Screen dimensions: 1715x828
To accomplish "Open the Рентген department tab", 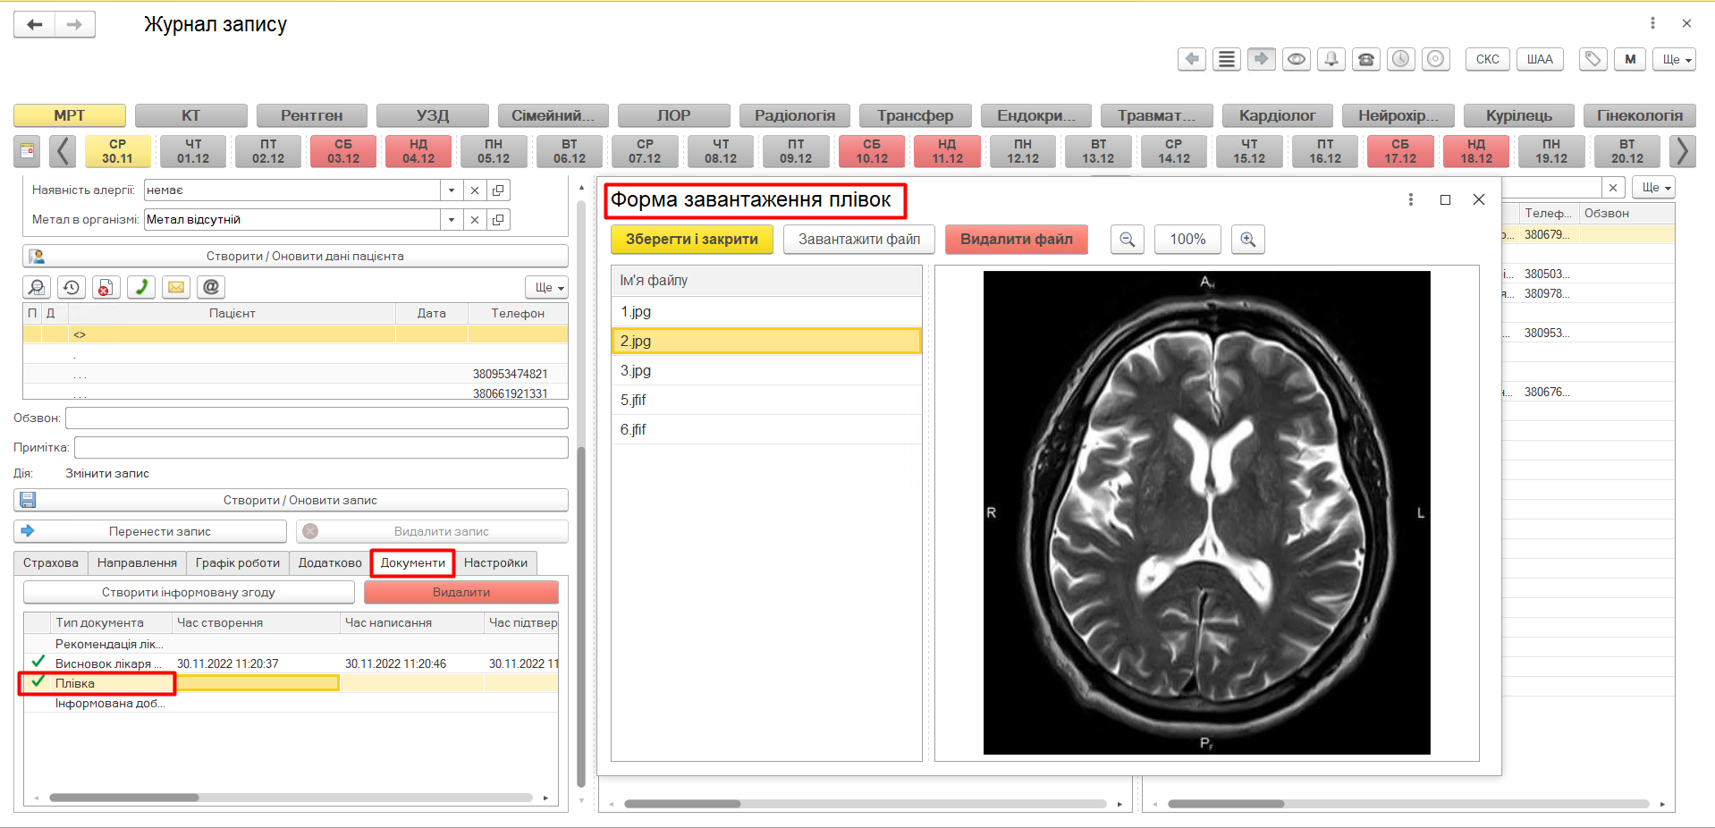I will click(x=311, y=115).
